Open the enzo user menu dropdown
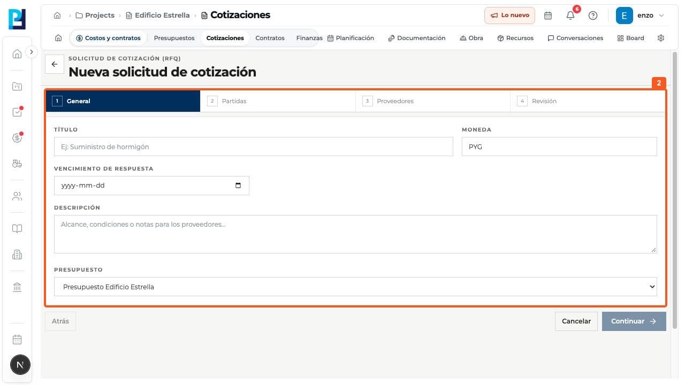This screenshot has height=385, width=685. point(640,16)
